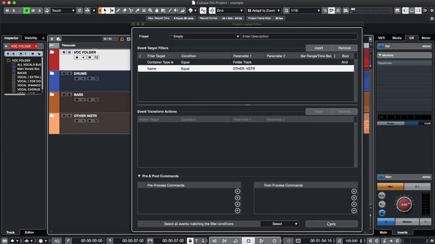
Task: Open toolbar setup gear icon
Action: (x=432, y=11)
